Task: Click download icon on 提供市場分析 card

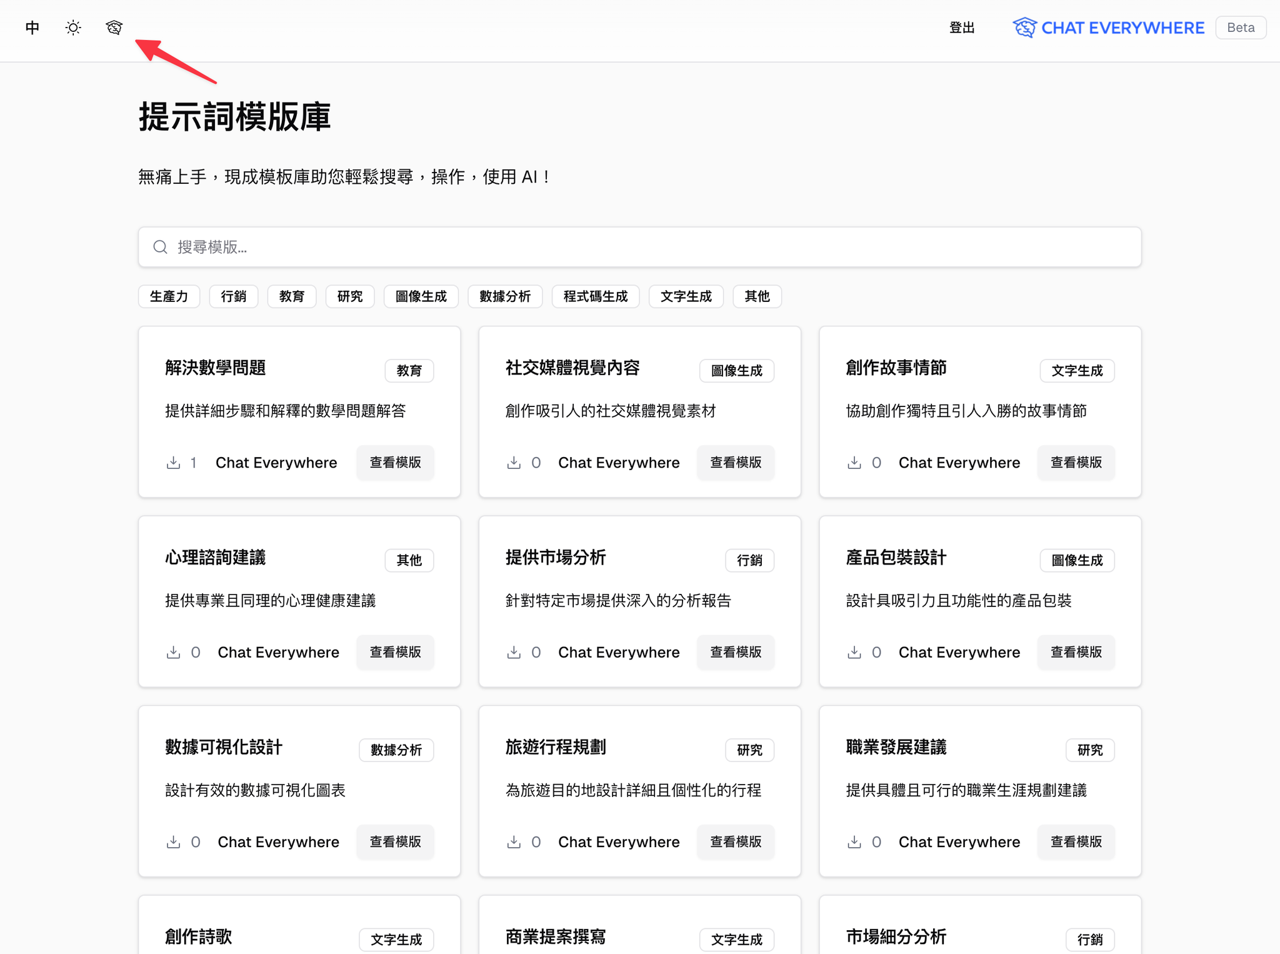Action: pyautogui.click(x=514, y=652)
